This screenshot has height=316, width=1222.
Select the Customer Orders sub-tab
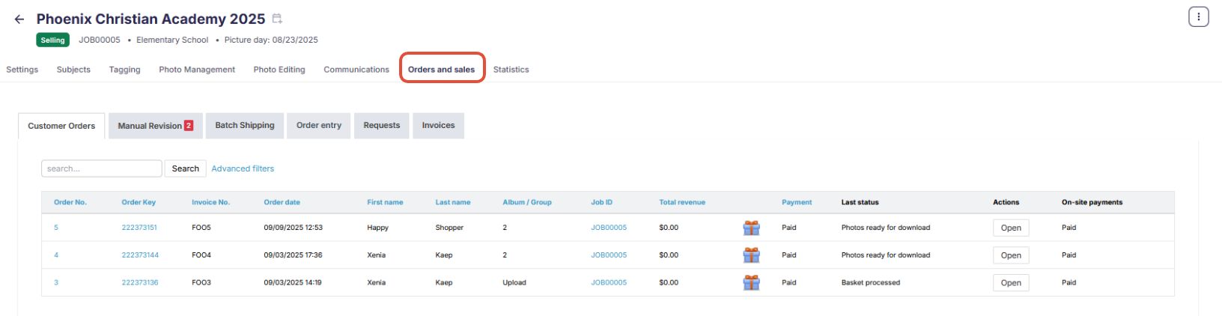point(61,126)
